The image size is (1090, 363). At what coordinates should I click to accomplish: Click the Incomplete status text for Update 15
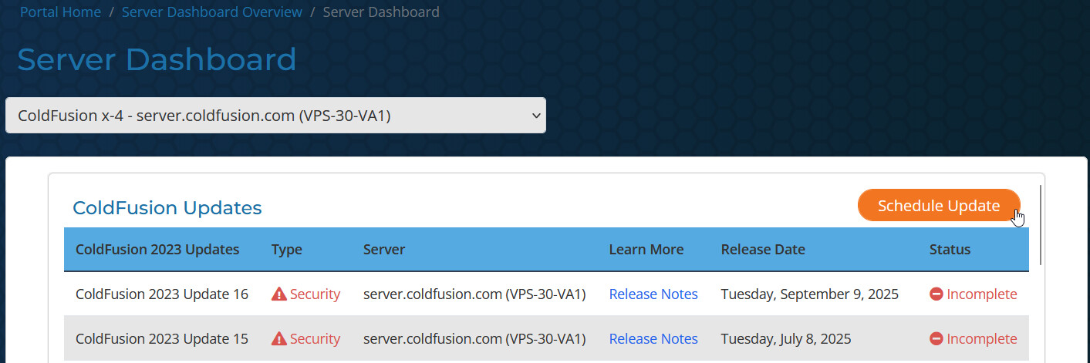981,339
